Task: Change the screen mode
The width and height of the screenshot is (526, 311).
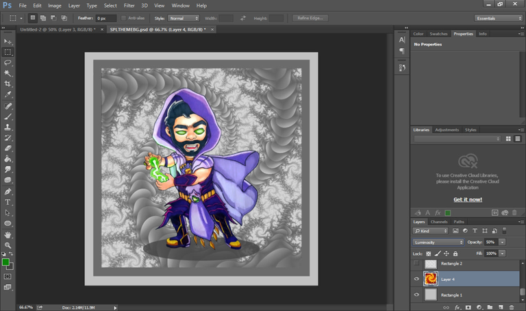Action: 8,287
